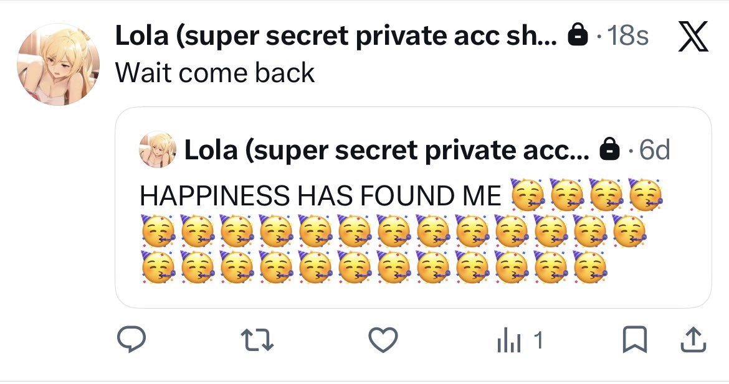
Task: Like the post with heart icon
Action: pos(383,339)
